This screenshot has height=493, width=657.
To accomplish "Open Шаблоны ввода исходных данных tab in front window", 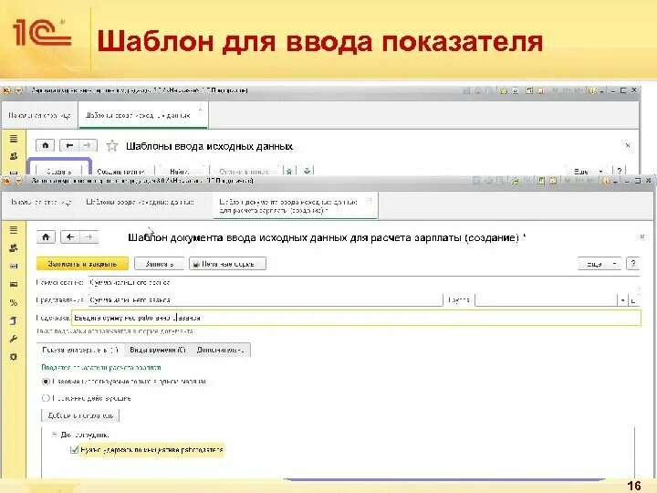I will (140, 202).
